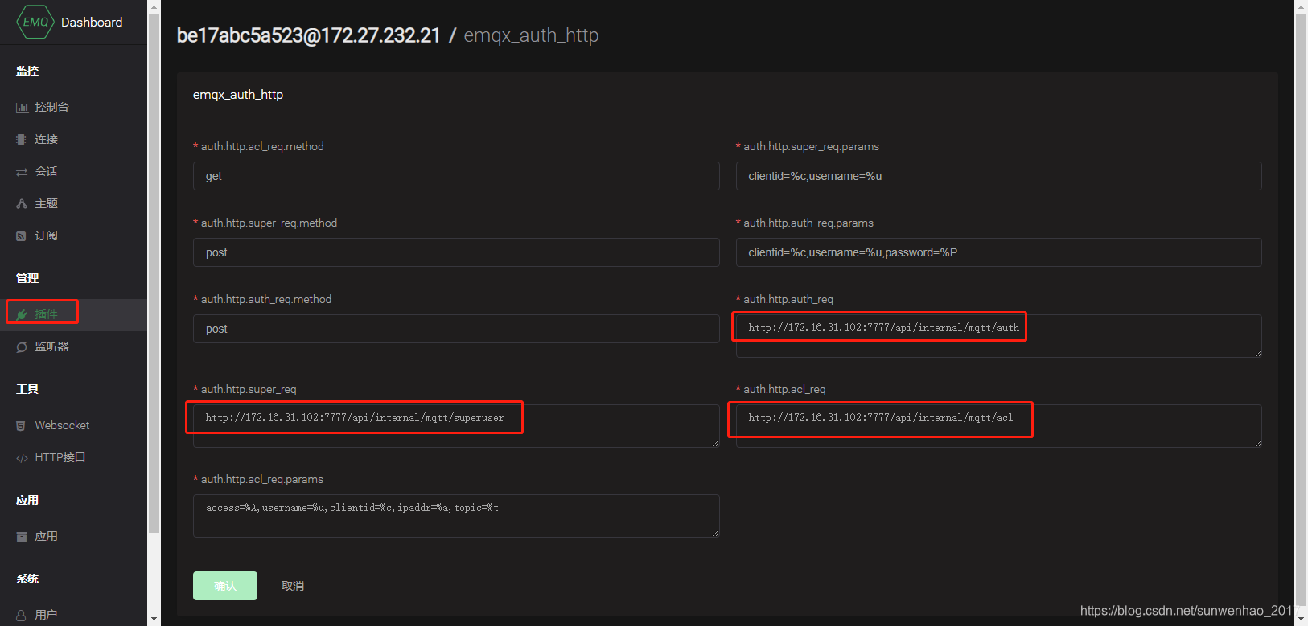This screenshot has height=626, width=1308.
Task: Click the 应用 archive icon
Action: (22, 537)
